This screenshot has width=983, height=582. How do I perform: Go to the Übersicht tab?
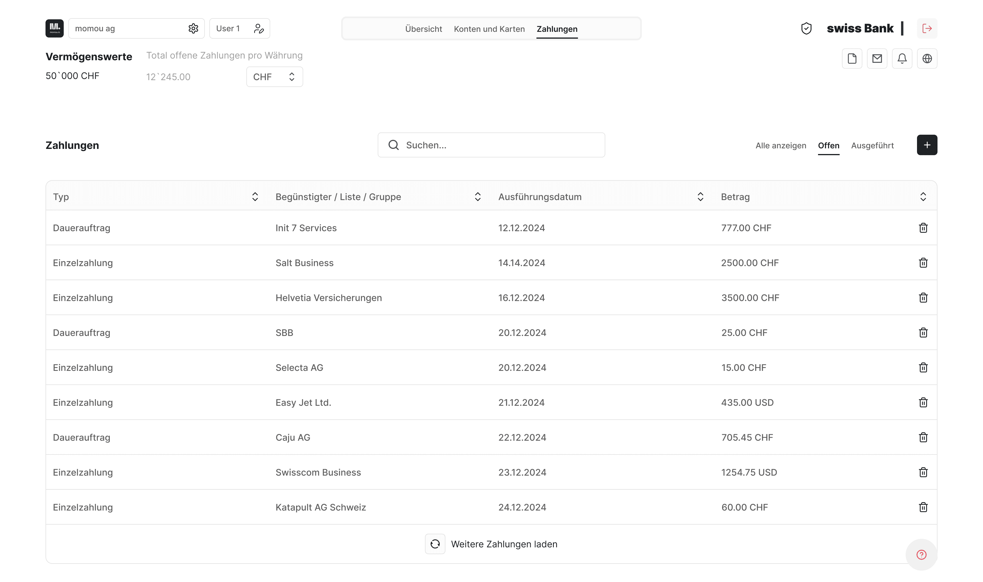pos(424,29)
